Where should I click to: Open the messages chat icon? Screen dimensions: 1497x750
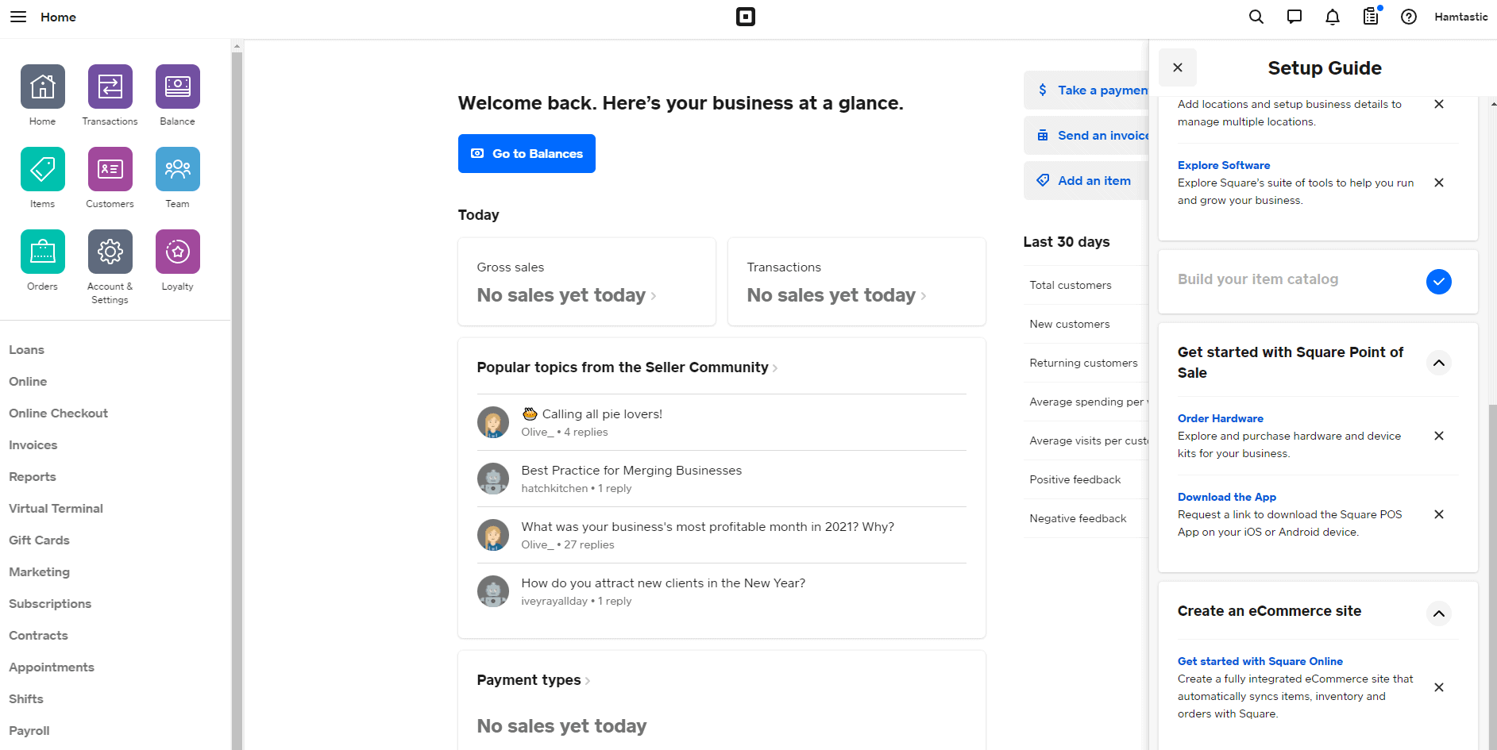point(1294,16)
